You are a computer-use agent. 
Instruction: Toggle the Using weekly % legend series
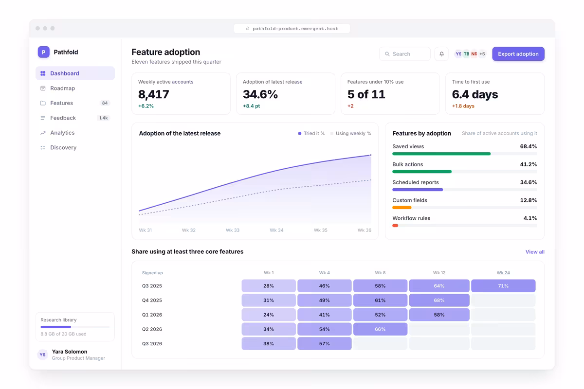point(350,133)
